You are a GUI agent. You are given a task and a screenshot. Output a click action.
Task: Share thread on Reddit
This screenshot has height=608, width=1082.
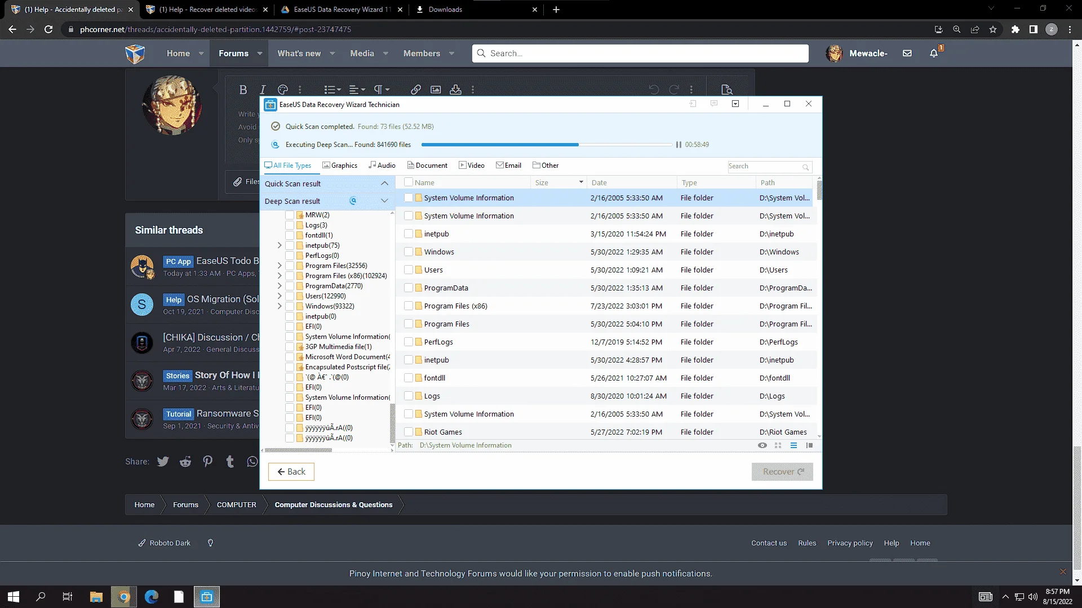[x=185, y=462]
